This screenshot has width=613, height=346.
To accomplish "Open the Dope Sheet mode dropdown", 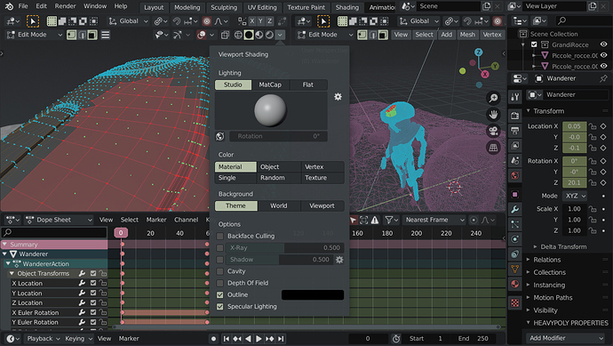I will pyautogui.click(x=59, y=220).
